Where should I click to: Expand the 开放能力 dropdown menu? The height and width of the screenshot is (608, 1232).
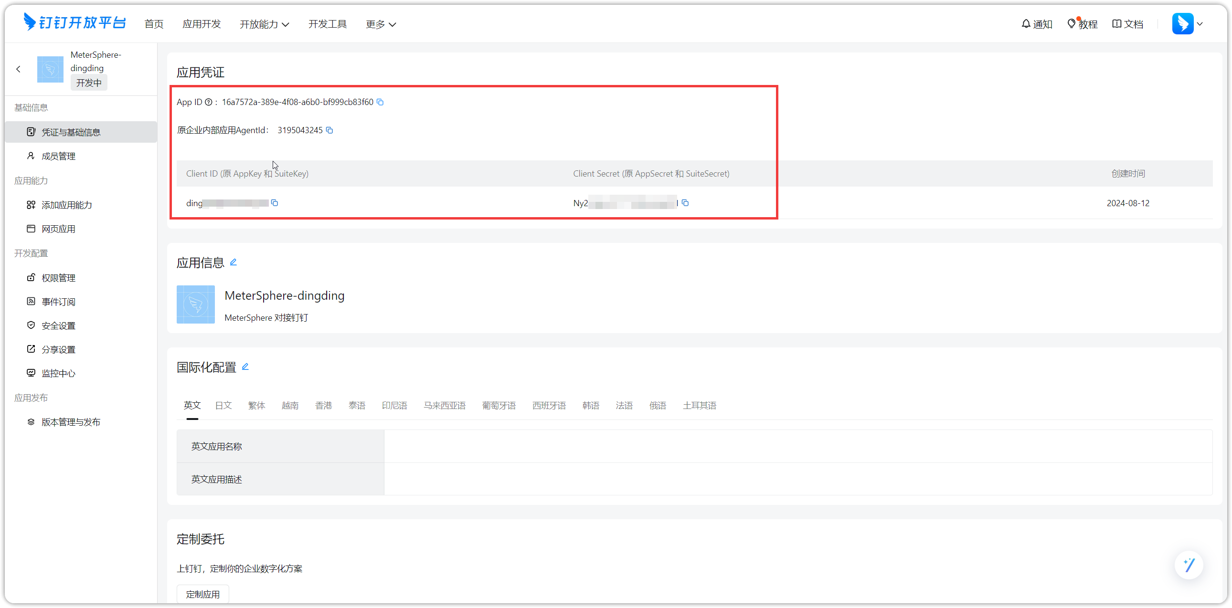(x=264, y=24)
